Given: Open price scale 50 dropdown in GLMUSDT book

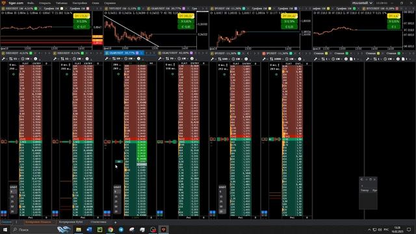Looking at the screenshot, I should pos(117,58).
